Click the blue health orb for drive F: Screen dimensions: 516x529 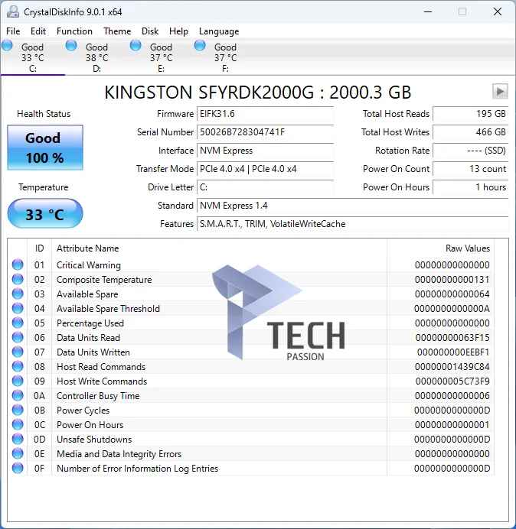point(200,45)
